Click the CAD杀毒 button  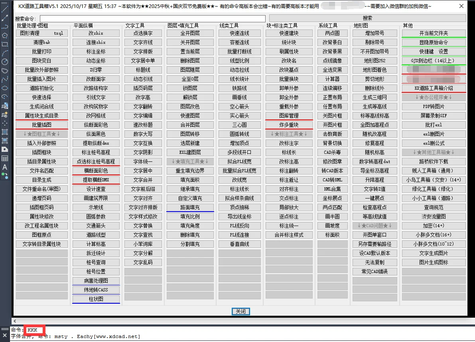332,153
